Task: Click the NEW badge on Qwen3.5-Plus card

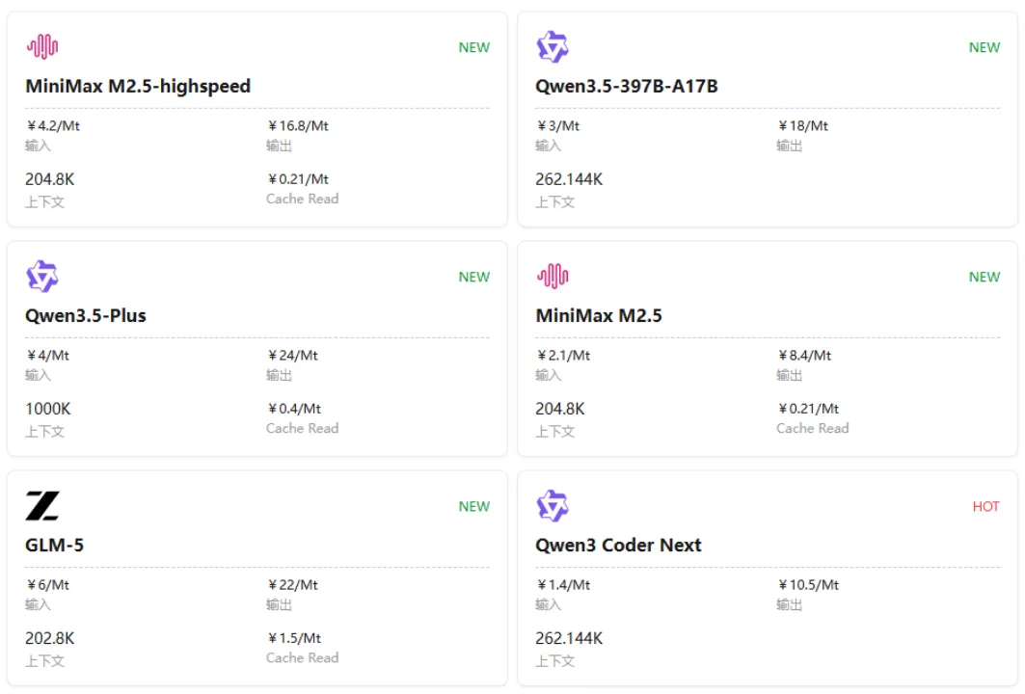Action: [x=473, y=277]
